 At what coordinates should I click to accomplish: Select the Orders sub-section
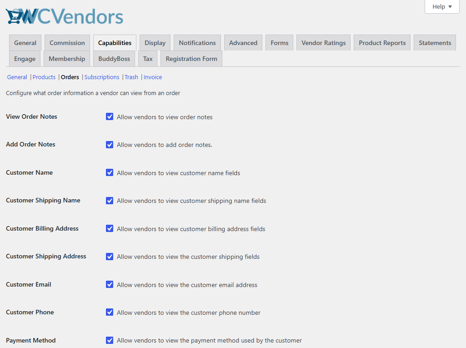[x=70, y=77]
